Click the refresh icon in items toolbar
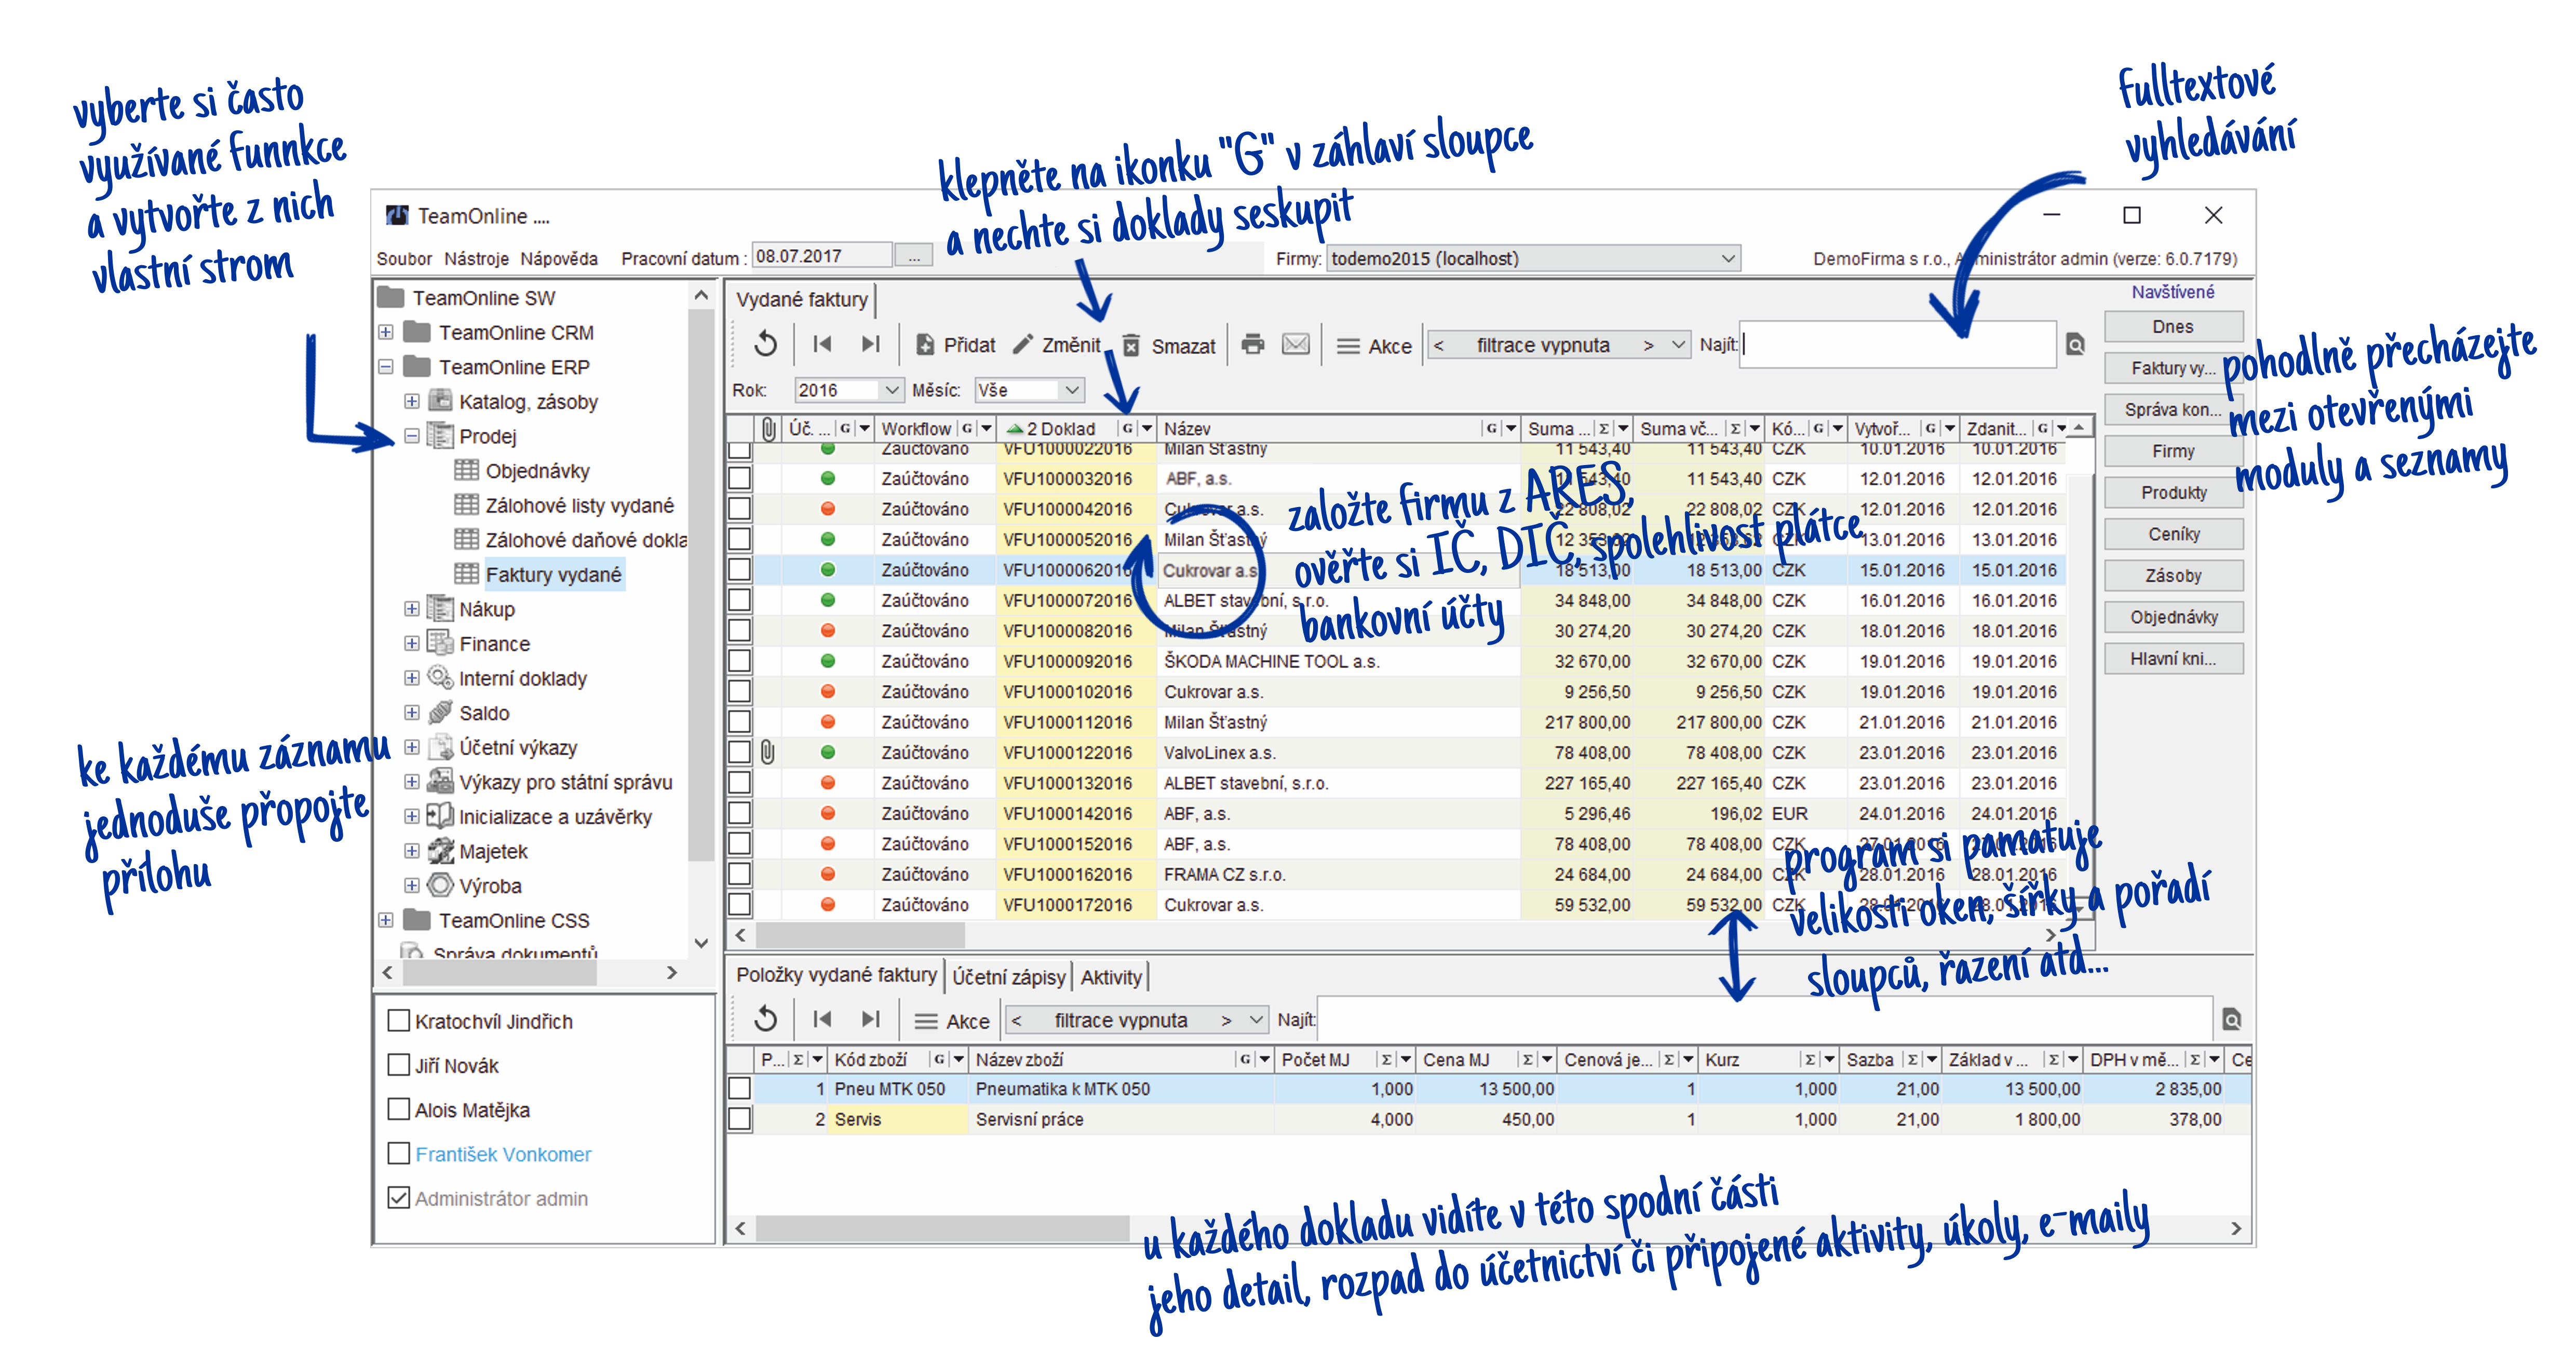 (765, 1019)
